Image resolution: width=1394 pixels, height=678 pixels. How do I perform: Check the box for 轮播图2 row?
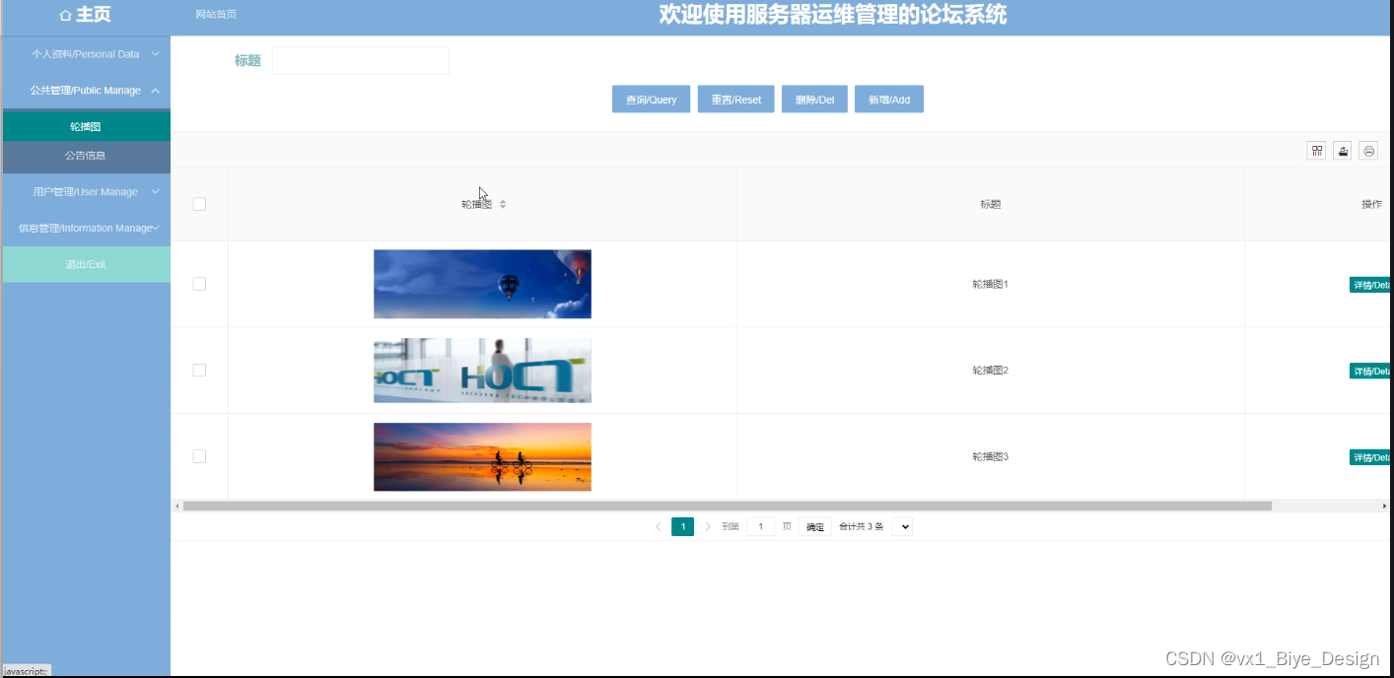click(x=199, y=370)
